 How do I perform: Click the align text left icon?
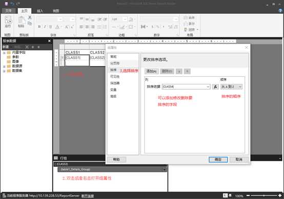(x=82, y=27)
